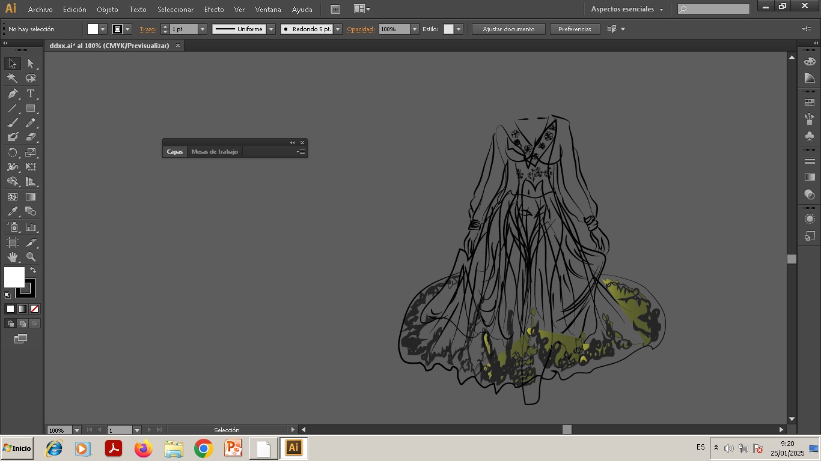Select the Selection arrow tool
This screenshot has height=461, width=821.
tap(12, 64)
